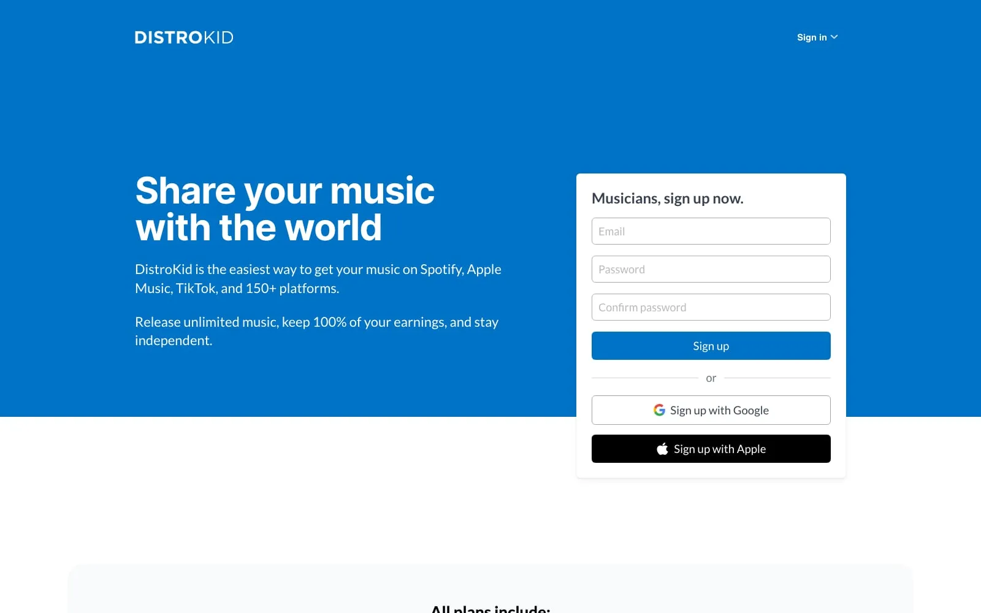Click the 'Release unlimited music' paragraph

tap(317, 331)
